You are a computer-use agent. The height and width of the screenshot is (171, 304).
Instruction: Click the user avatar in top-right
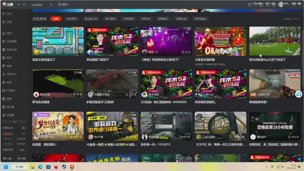281,5
